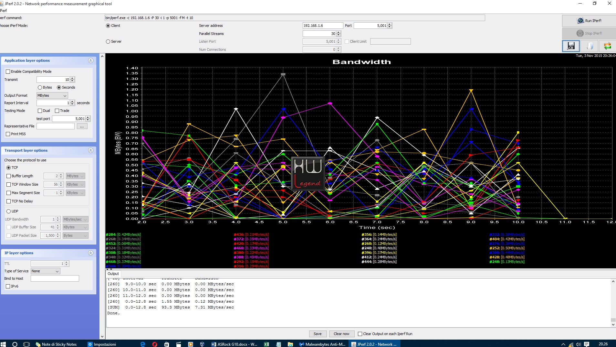This screenshot has height=347, width=616.
Task: Open Sticky Notes from the taskbar
Action: pos(56,344)
